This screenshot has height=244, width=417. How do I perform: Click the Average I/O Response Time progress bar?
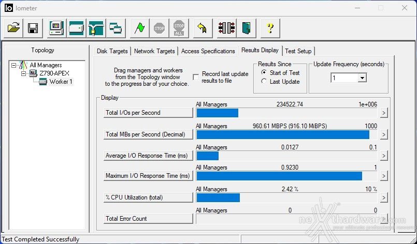tap(286, 156)
